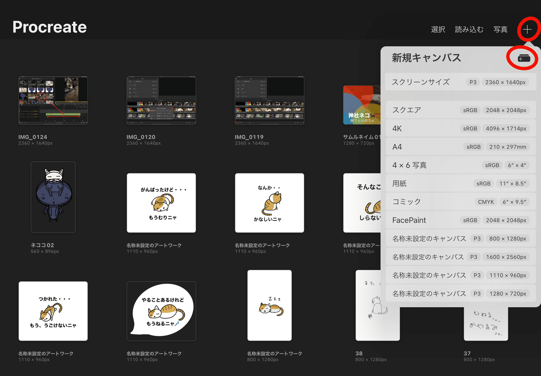Tap the plus icon for new canvas
This screenshot has height=376, width=541.
527,30
